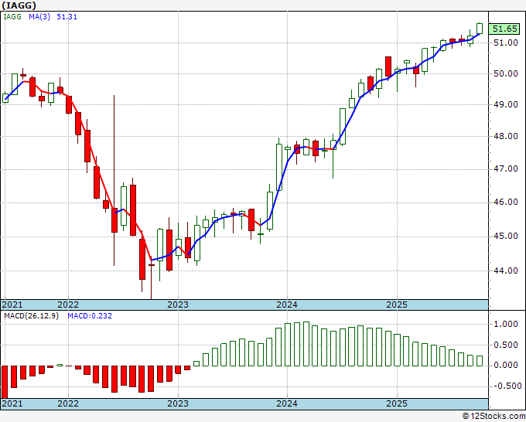
Task: Click the 48.00 price axis label
Action: 506,137
